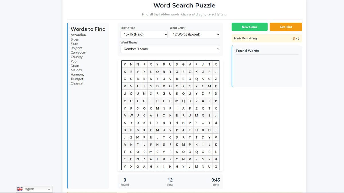344x193 pixels.
Task: Start a New Game
Action: click(x=249, y=27)
